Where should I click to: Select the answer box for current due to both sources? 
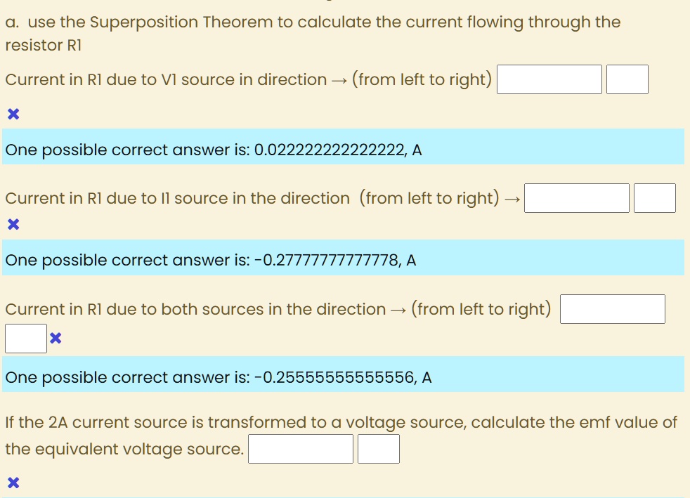[612, 308]
